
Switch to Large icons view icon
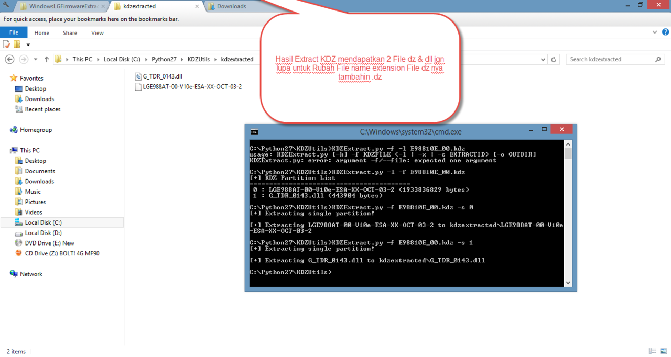coord(664,351)
